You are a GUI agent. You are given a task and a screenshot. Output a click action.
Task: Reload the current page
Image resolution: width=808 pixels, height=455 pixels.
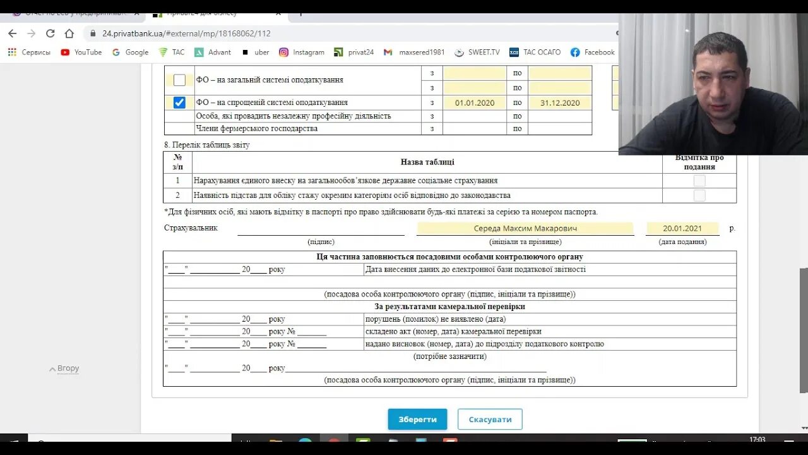point(50,33)
